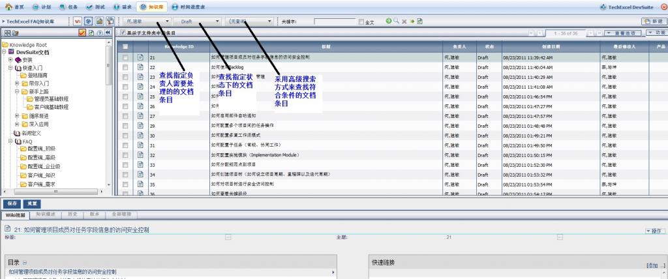Open the Draft status dropdown
Screen dimensions: 668x279
click(200, 22)
